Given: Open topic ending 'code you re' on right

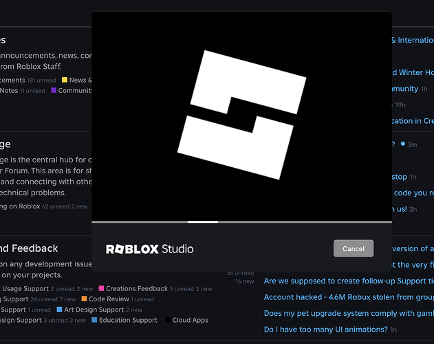Looking at the screenshot, I should coord(413,193).
